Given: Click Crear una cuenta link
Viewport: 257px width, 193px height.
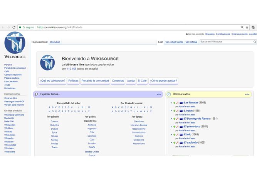Looking at the screenshot, I should [x=239, y=34].
